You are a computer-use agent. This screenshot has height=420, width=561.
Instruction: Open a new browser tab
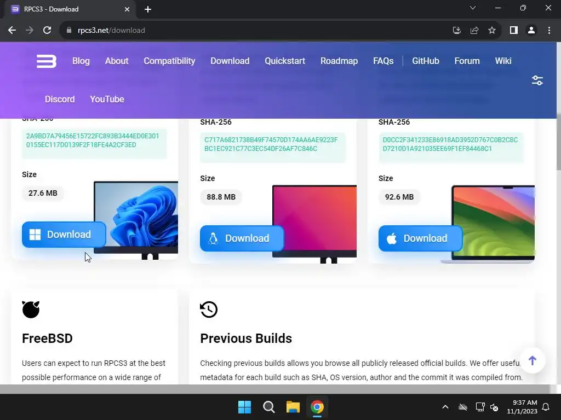click(x=148, y=9)
